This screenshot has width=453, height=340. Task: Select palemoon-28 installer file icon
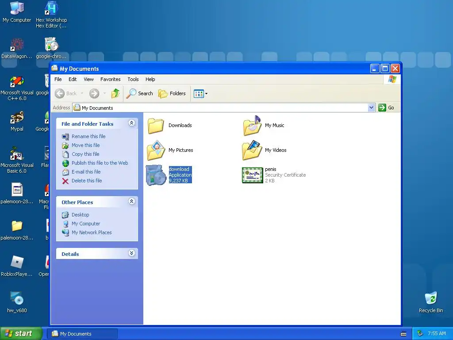point(17,193)
